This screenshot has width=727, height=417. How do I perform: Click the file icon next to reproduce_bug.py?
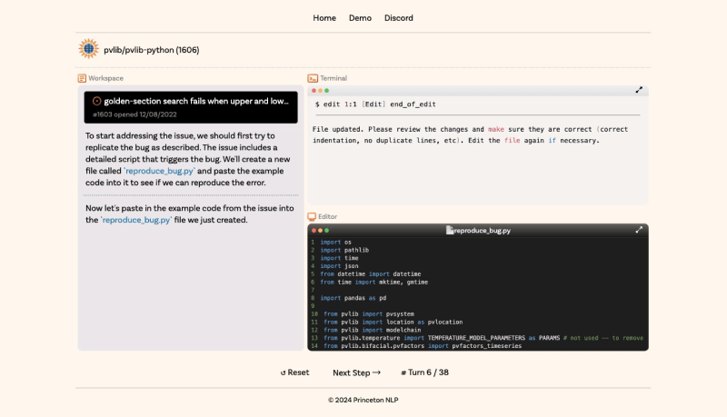click(x=449, y=231)
